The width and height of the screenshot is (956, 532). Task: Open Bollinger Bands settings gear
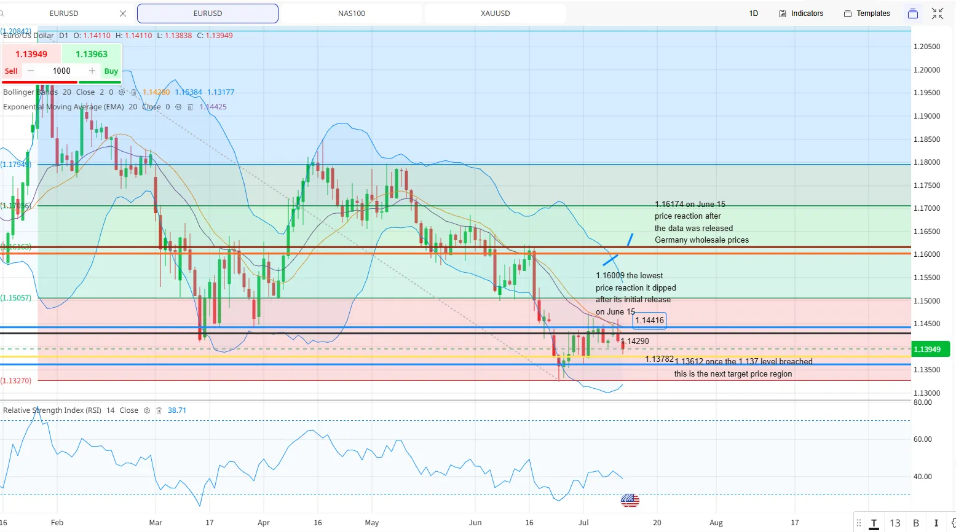click(122, 92)
